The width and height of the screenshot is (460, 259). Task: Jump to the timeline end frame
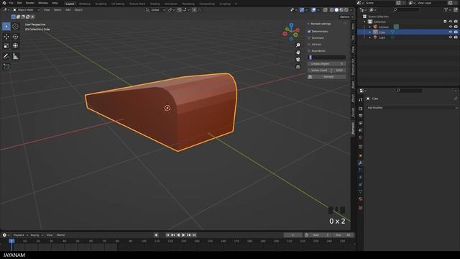pyautogui.click(x=194, y=235)
